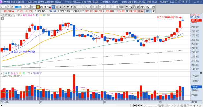Open the dropdown arrow next to speaker icon
The height and width of the screenshot is (107, 203).
click(35, 7)
